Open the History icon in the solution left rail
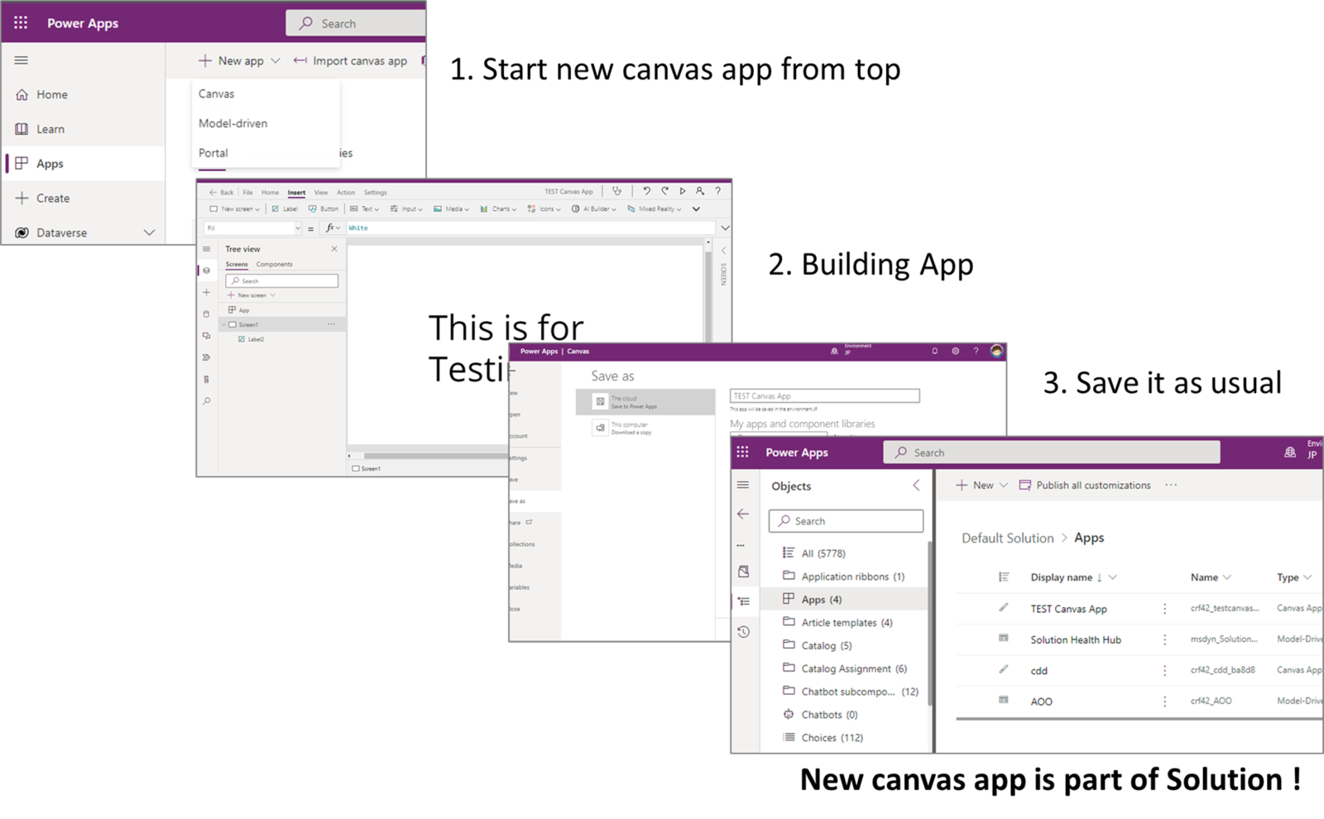 click(744, 632)
